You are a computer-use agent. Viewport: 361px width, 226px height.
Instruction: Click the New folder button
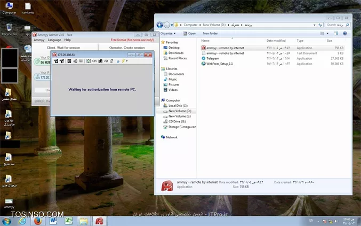coord(210,34)
